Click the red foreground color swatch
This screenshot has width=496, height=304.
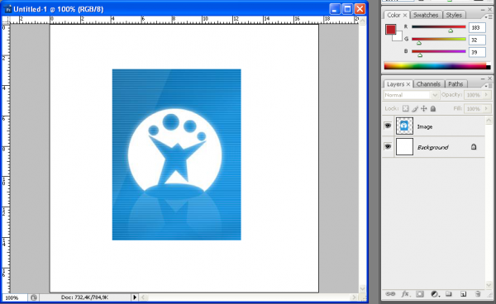(x=391, y=30)
